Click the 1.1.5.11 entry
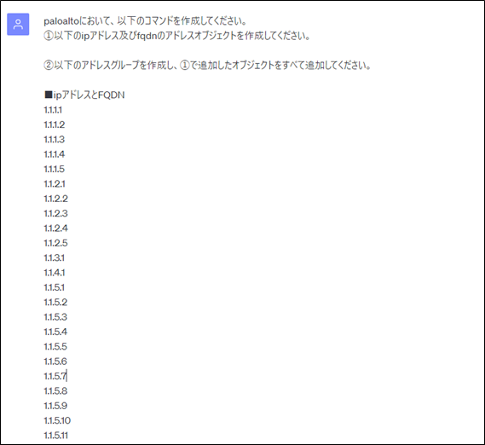485x445 pixels. pyautogui.click(x=56, y=436)
